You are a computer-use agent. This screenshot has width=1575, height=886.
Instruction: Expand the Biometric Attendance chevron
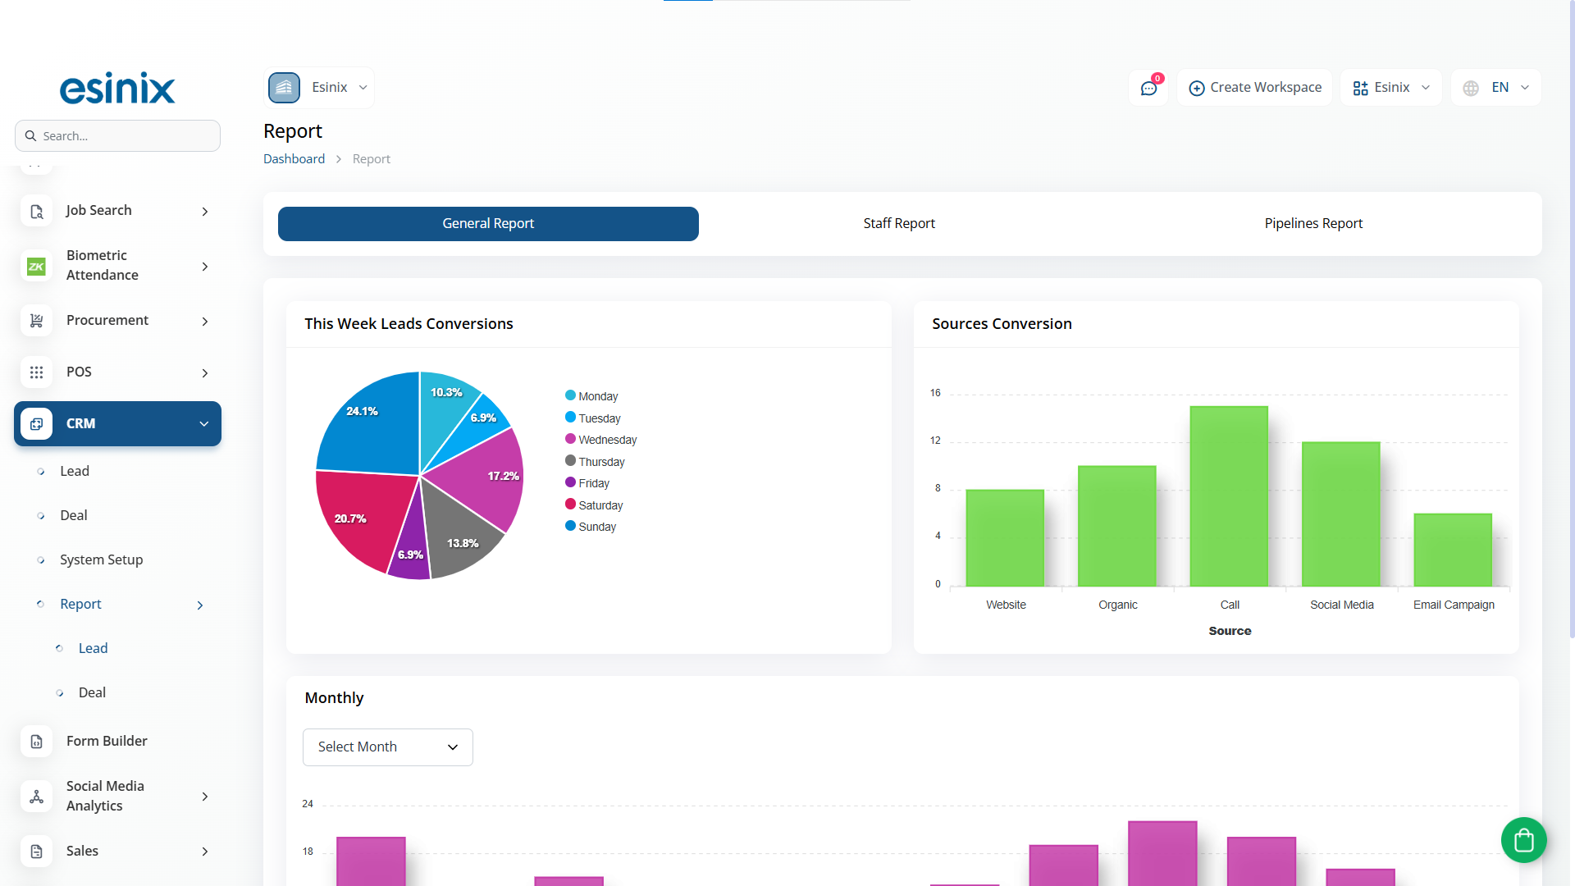[x=205, y=267]
